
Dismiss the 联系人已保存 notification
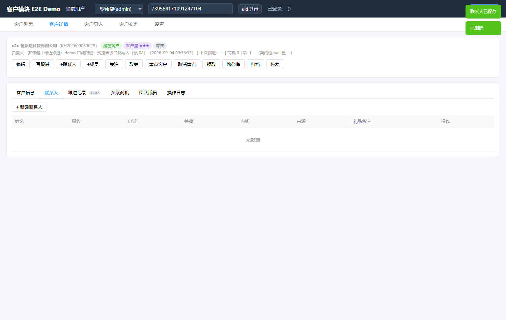click(483, 11)
